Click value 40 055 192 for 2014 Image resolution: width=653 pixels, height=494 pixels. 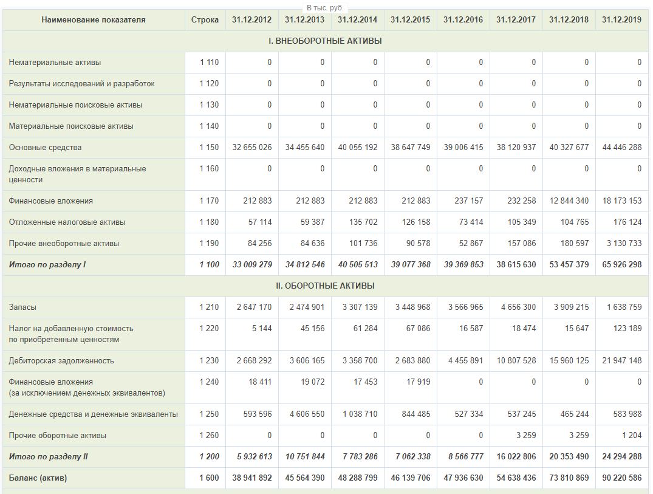coord(358,148)
